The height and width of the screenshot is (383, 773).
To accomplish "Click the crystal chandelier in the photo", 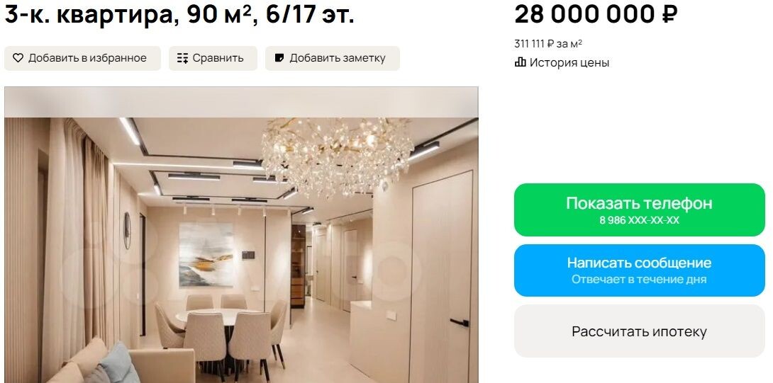I will click(x=337, y=155).
